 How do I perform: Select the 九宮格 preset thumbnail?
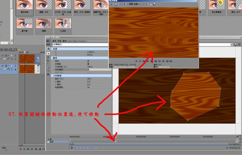63,26
